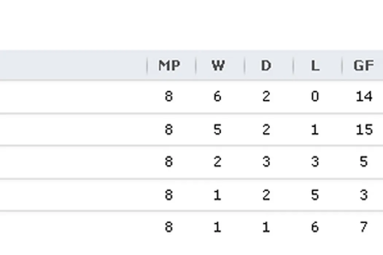The width and height of the screenshot is (383, 255).
Task: Select the draws value 1 in last row
Action: [266, 227]
